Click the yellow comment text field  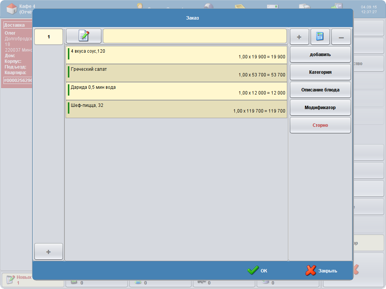(195, 36)
